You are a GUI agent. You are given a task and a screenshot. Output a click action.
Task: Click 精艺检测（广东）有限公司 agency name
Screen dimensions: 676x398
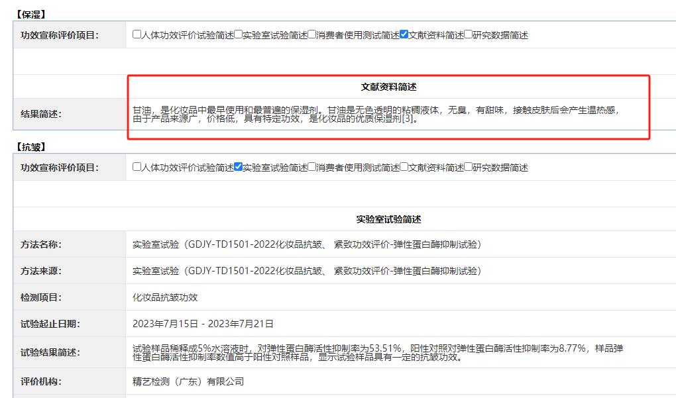(188, 381)
